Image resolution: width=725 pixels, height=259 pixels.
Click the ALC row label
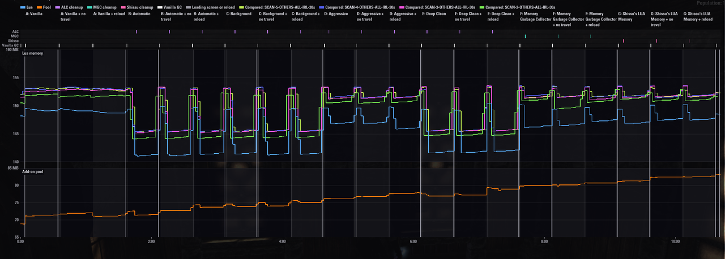pyautogui.click(x=14, y=32)
